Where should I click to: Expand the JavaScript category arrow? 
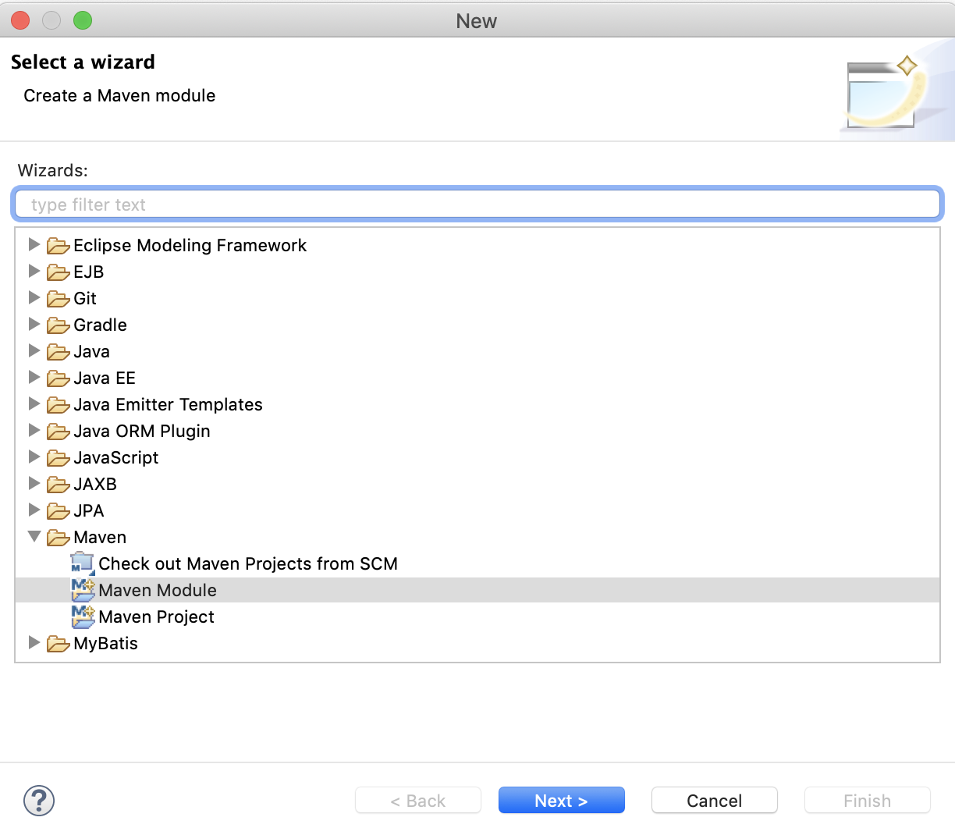(x=34, y=457)
